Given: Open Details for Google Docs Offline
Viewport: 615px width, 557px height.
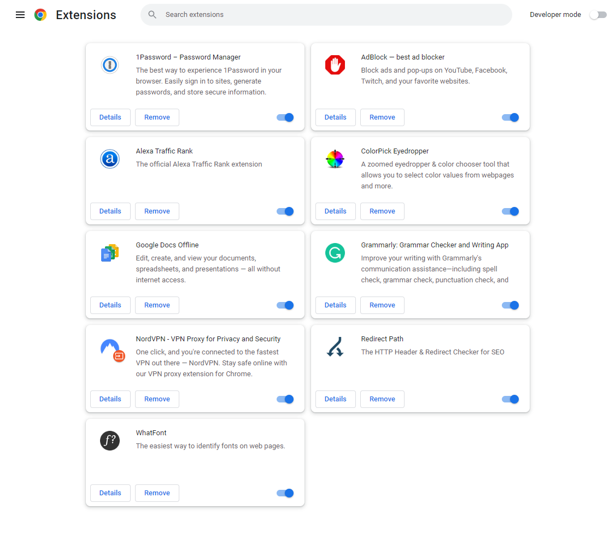Looking at the screenshot, I should pyautogui.click(x=110, y=305).
